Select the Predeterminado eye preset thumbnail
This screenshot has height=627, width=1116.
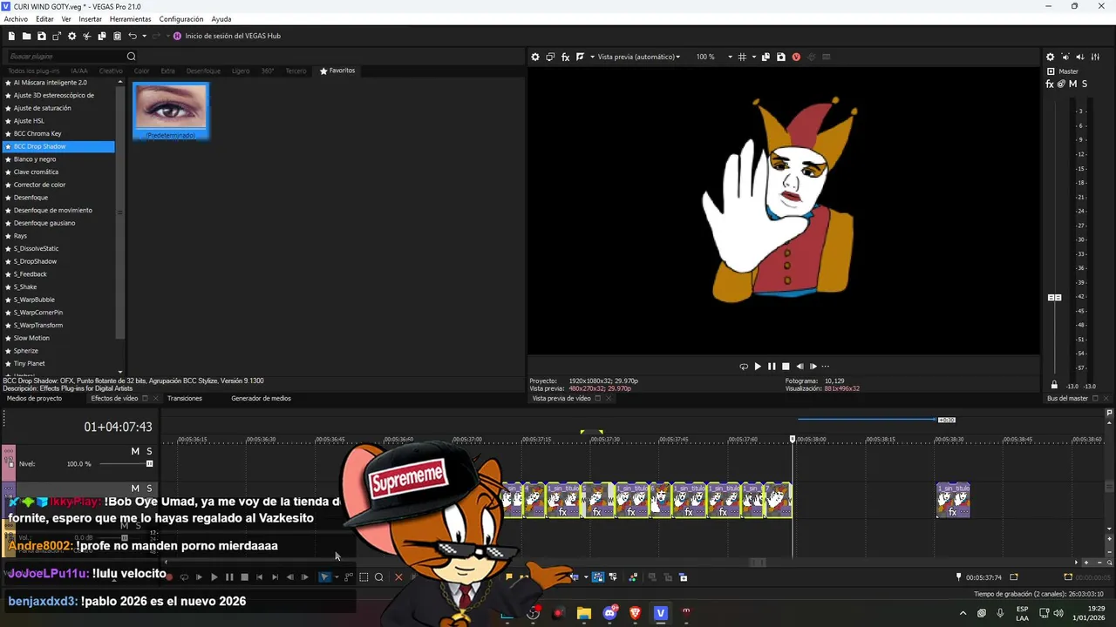[171, 111]
